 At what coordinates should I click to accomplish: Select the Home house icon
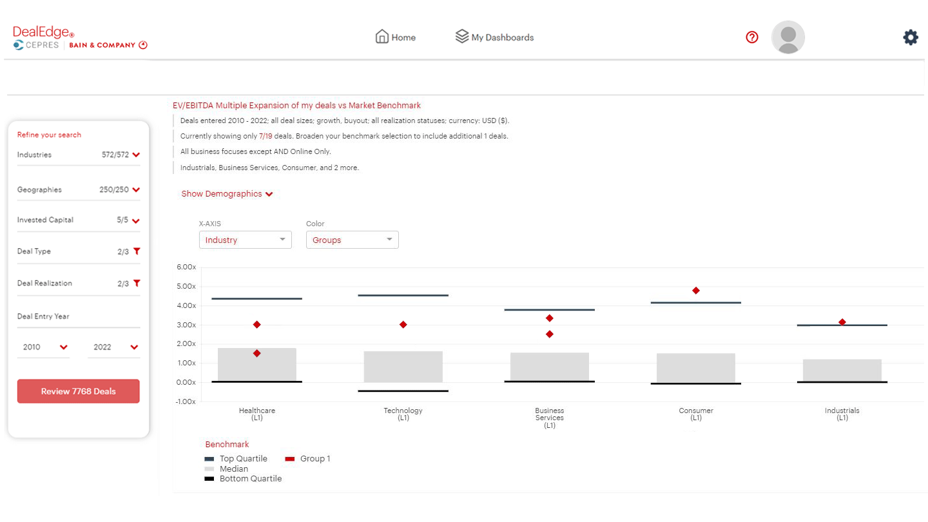[x=383, y=37]
